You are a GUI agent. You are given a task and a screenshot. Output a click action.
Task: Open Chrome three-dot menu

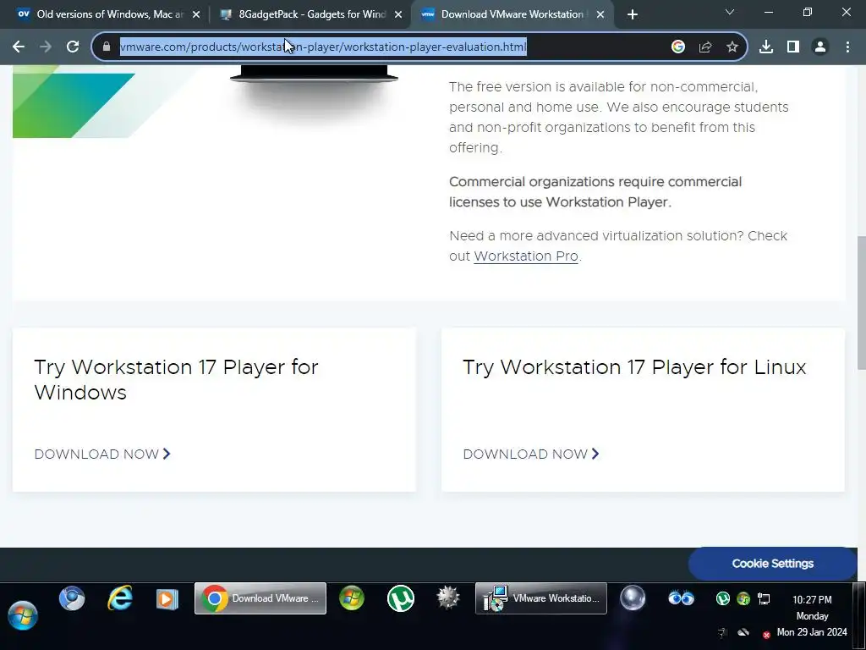[x=847, y=47]
